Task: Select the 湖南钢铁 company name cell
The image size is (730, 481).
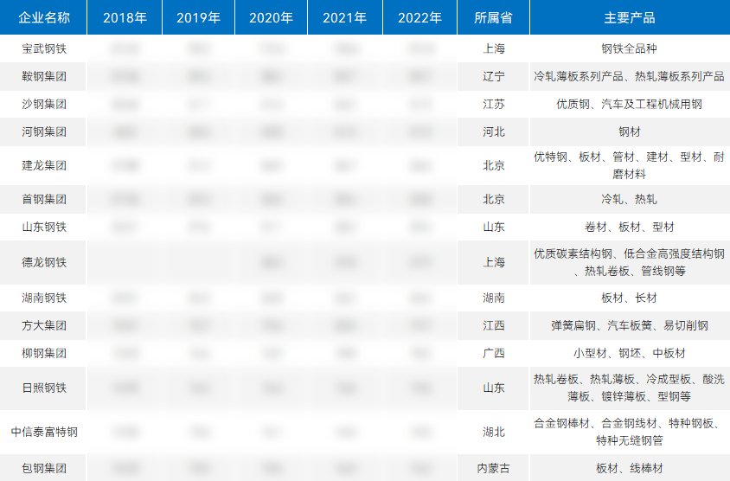Action: point(43,298)
